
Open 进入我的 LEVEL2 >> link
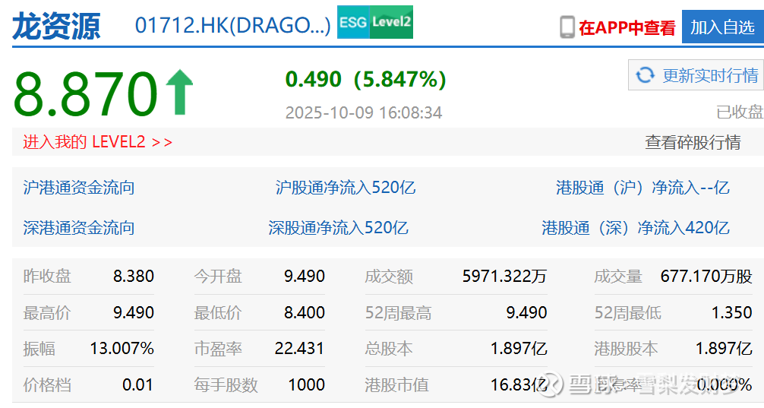tap(97, 142)
